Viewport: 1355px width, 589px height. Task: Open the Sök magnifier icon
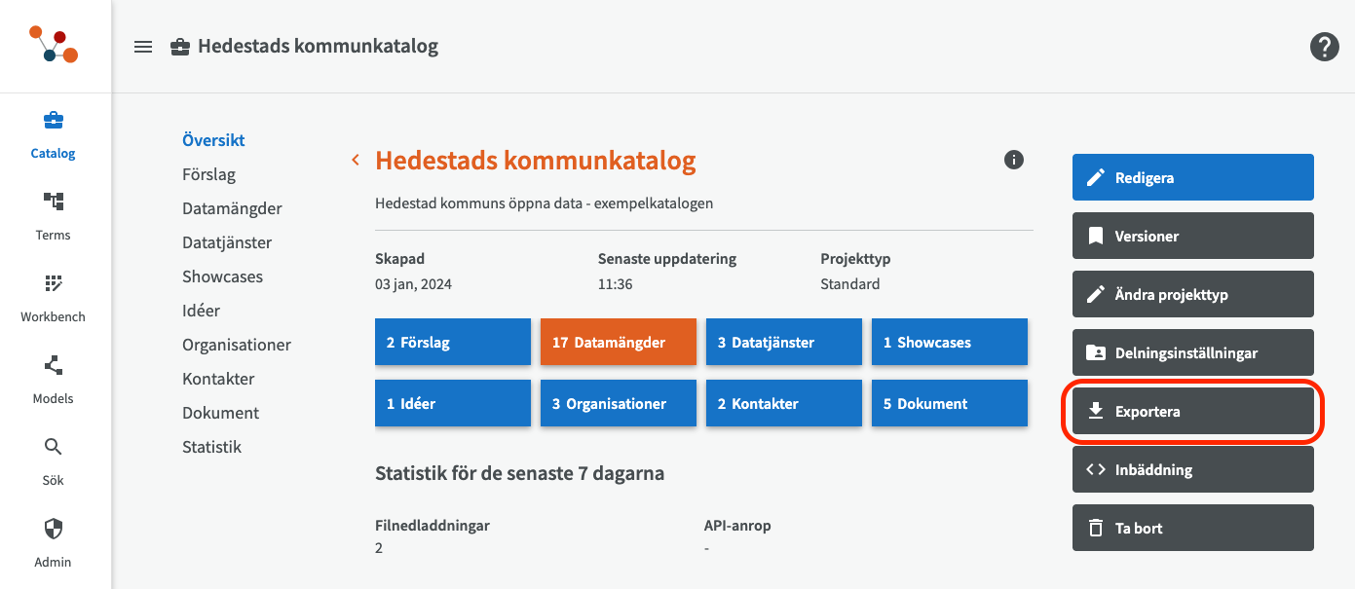click(x=54, y=448)
